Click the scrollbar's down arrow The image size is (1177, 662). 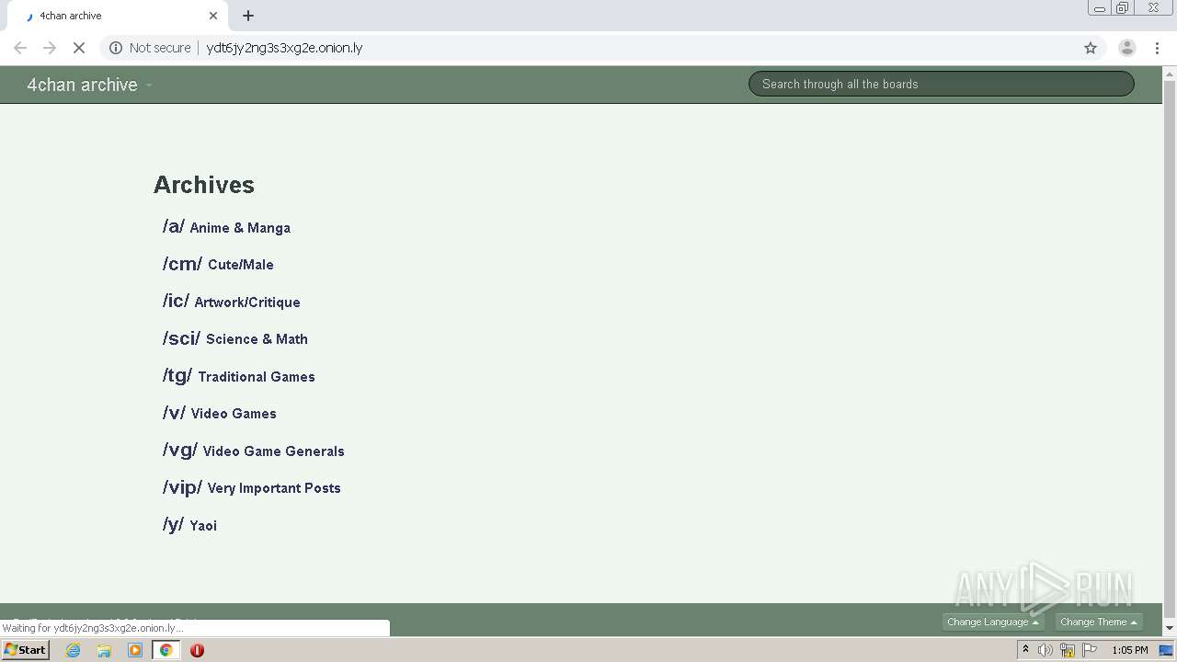(1170, 628)
